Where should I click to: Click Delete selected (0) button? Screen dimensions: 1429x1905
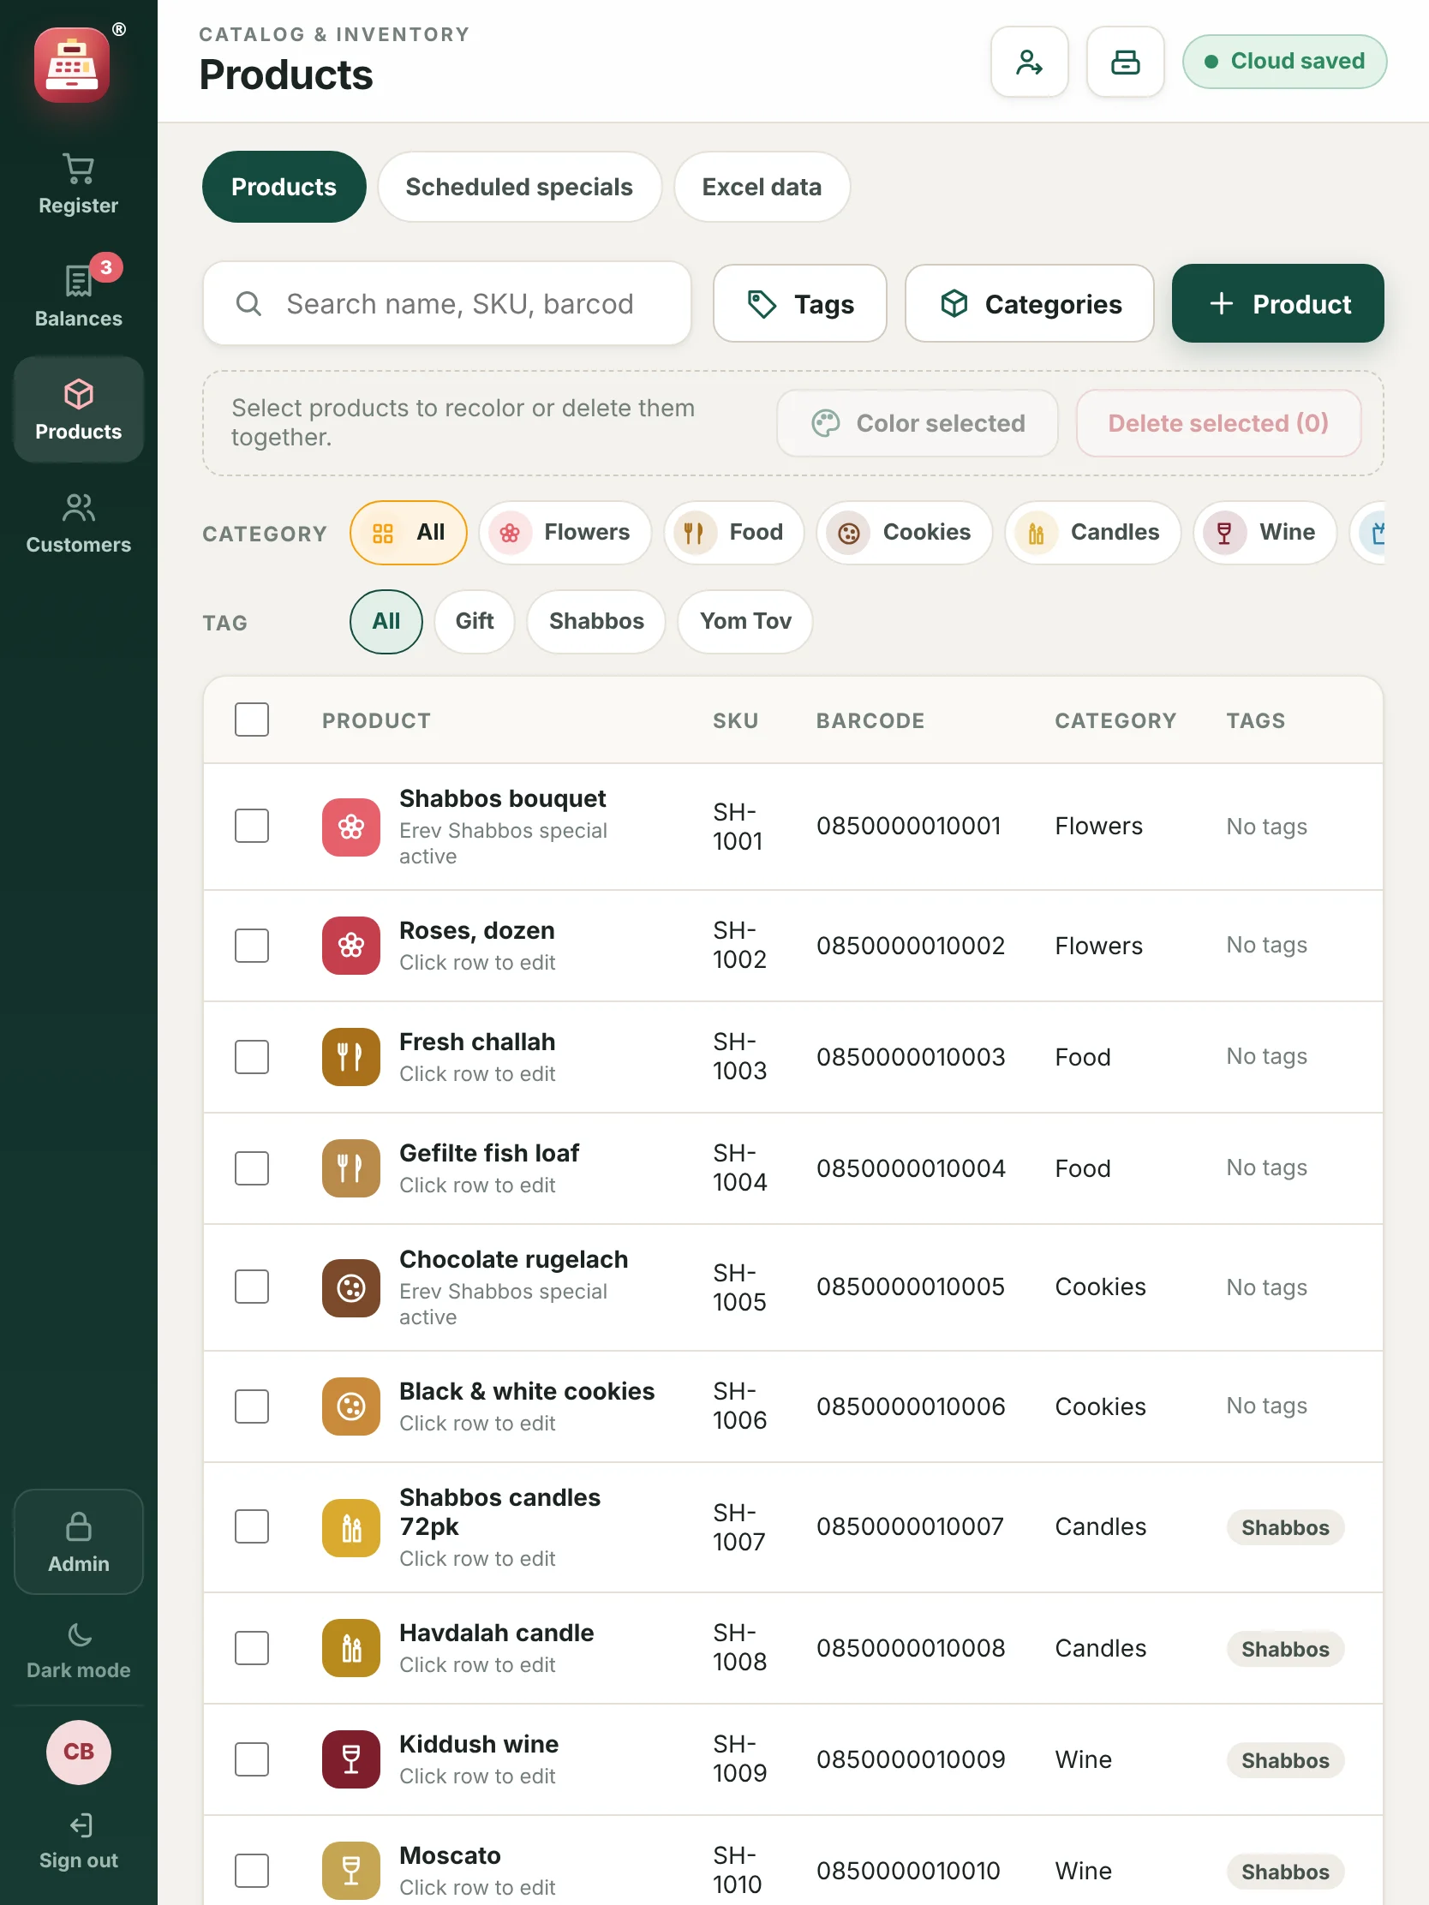point(1218,423)
